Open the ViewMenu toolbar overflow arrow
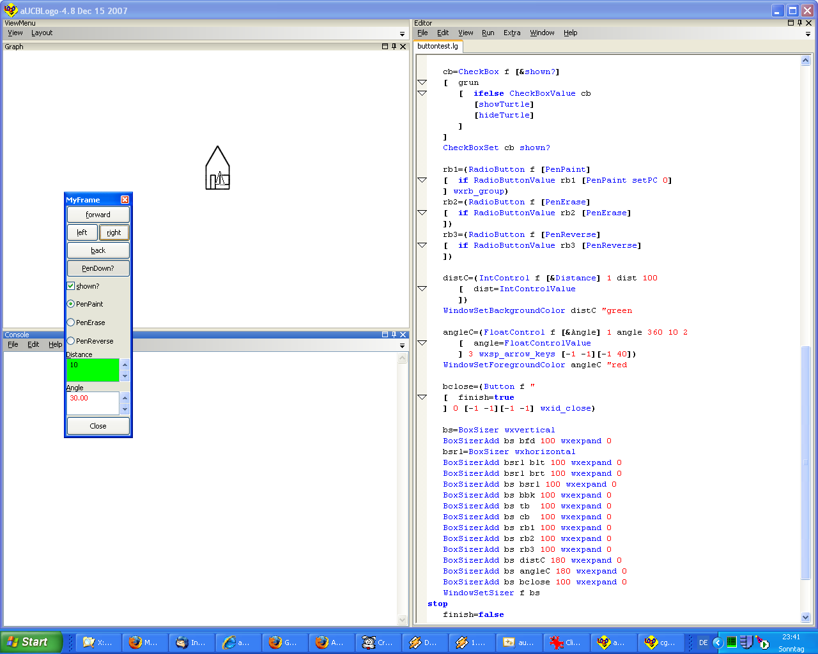 [x=402, y=34]
